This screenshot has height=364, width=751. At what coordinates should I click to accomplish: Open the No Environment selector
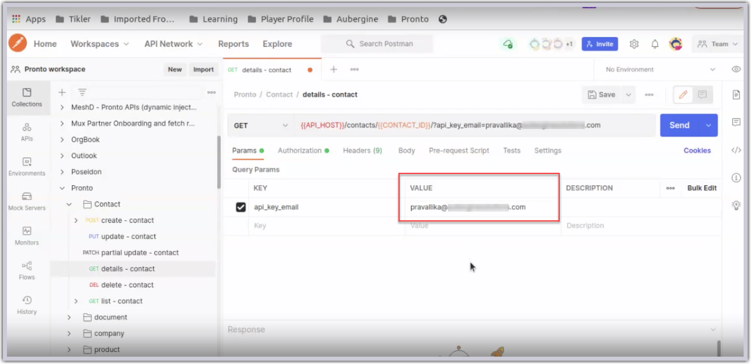(660, 70)
